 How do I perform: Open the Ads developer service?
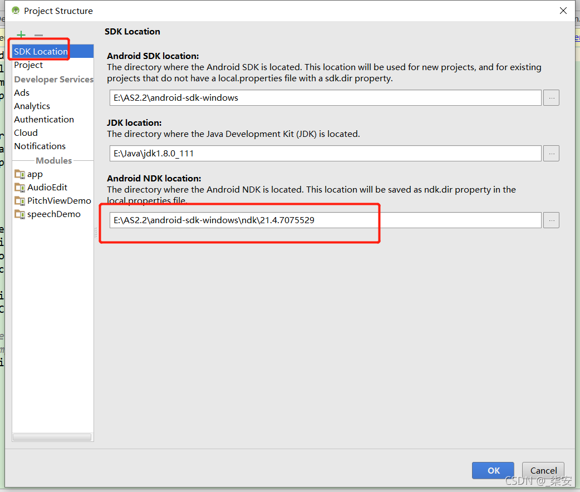tap(22, 93)
